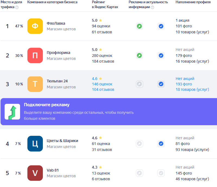Click the red Профлорика logo icon
217x187 pixels.
[x=35, y=56]
